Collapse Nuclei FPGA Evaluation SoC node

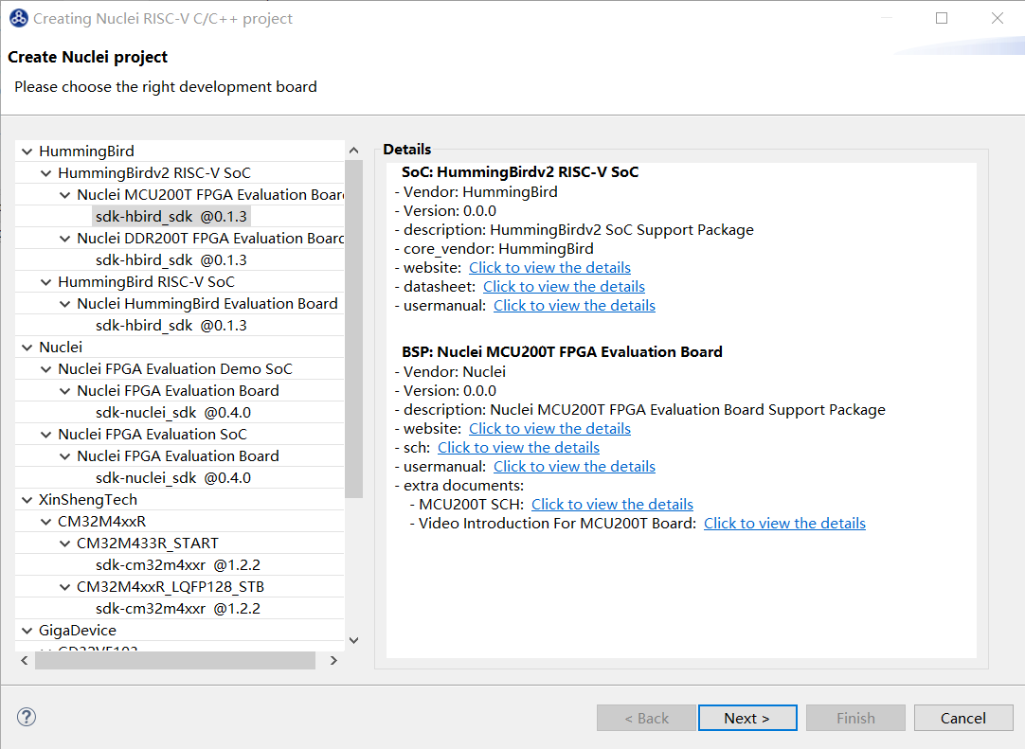(x=45, y=435)
